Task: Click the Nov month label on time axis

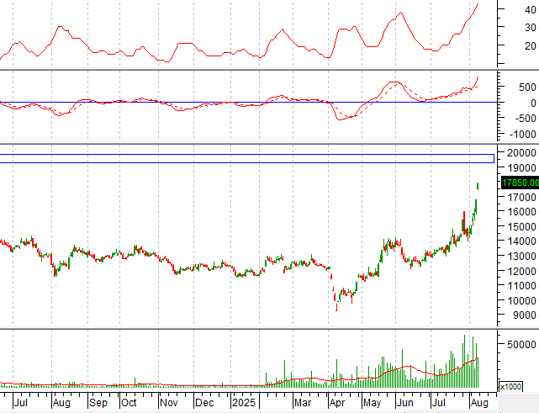Action: pos(169,403)
